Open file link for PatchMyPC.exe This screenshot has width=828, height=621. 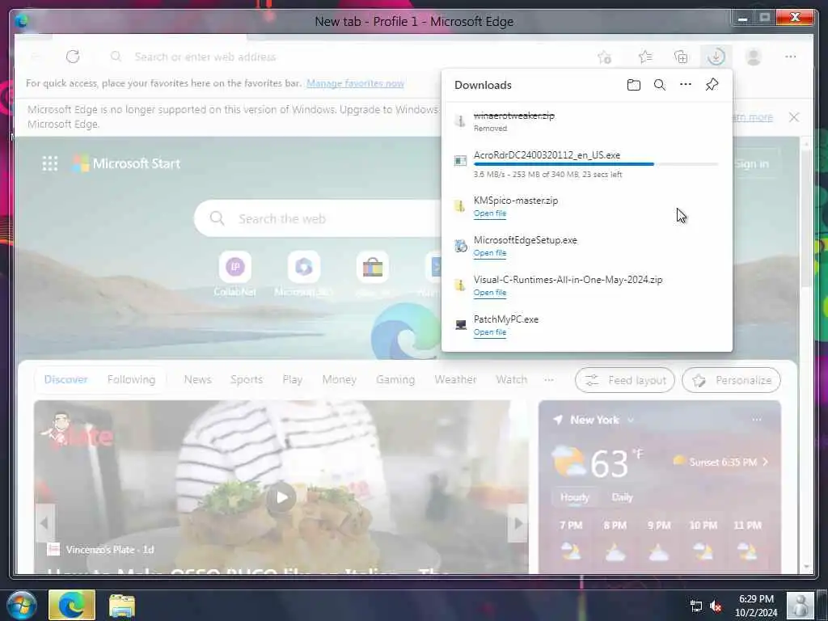(x=490, y=332)
